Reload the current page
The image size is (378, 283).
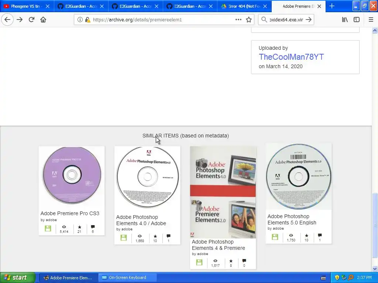(x=32, y=20)
